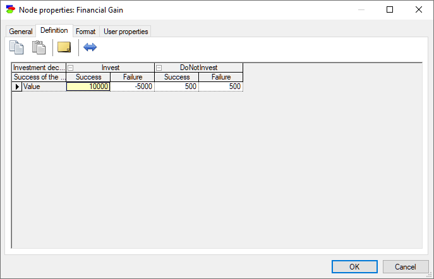Maximize the Node properties window

tap(390, 9)
